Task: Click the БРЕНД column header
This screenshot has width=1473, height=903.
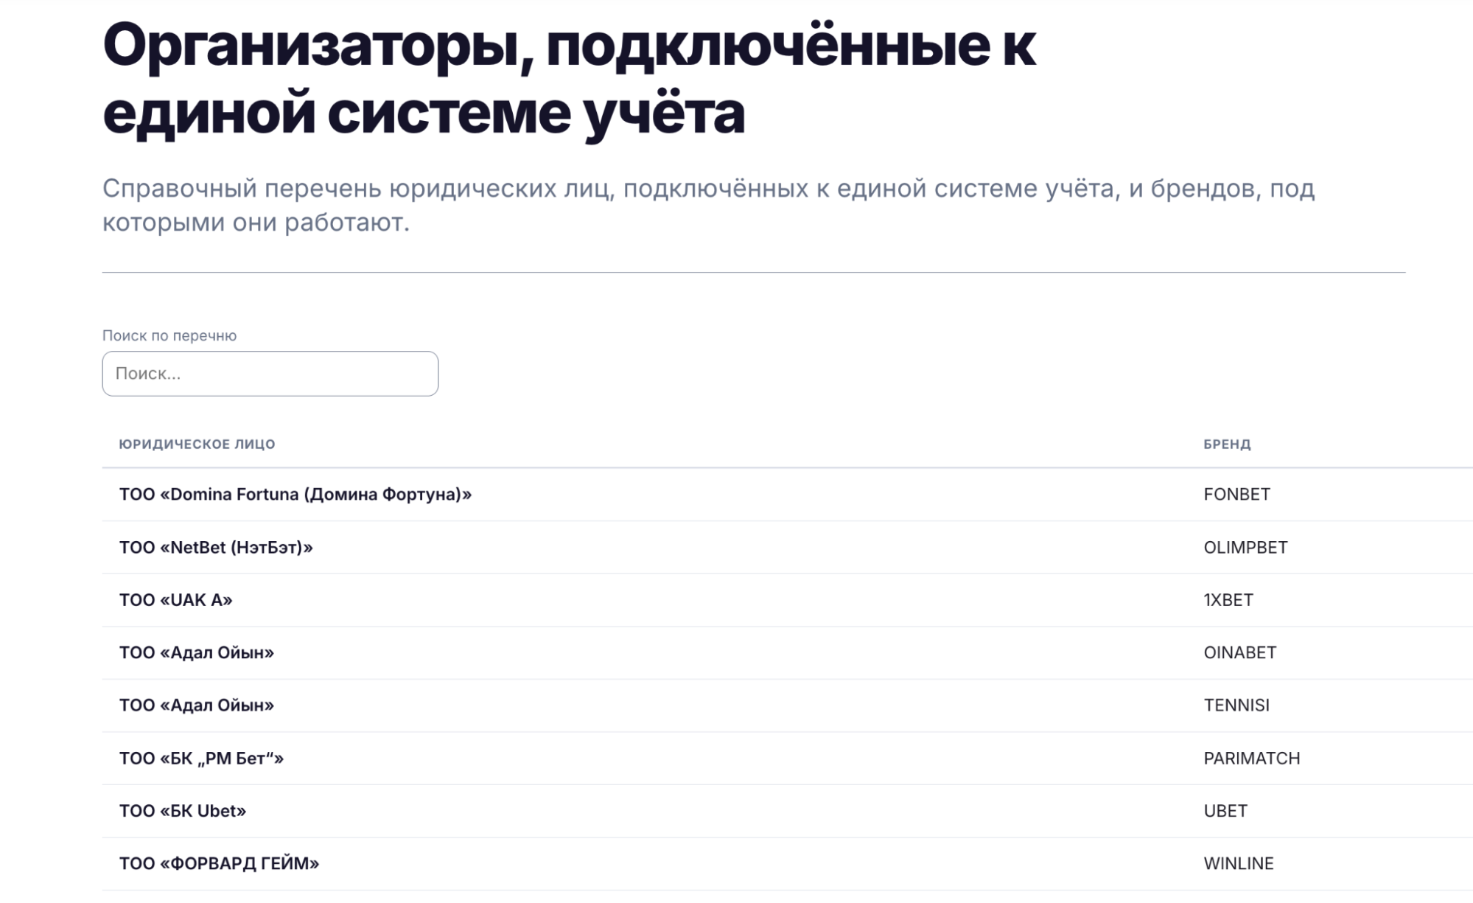Action: click(x=1227, y=444)
